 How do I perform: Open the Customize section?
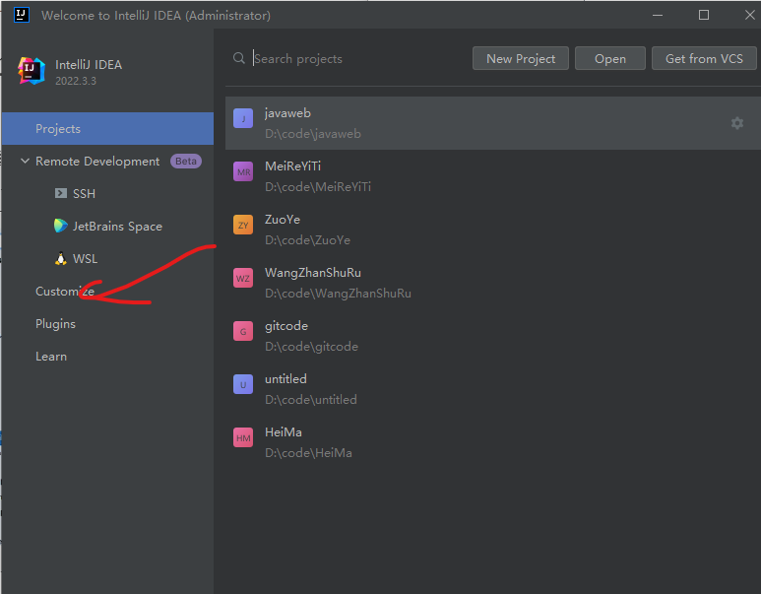(65, 291)
